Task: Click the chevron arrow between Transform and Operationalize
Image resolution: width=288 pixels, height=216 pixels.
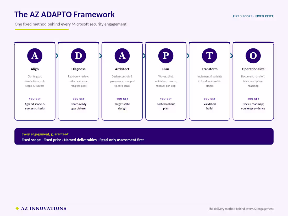Action: [x=231, y=56]
